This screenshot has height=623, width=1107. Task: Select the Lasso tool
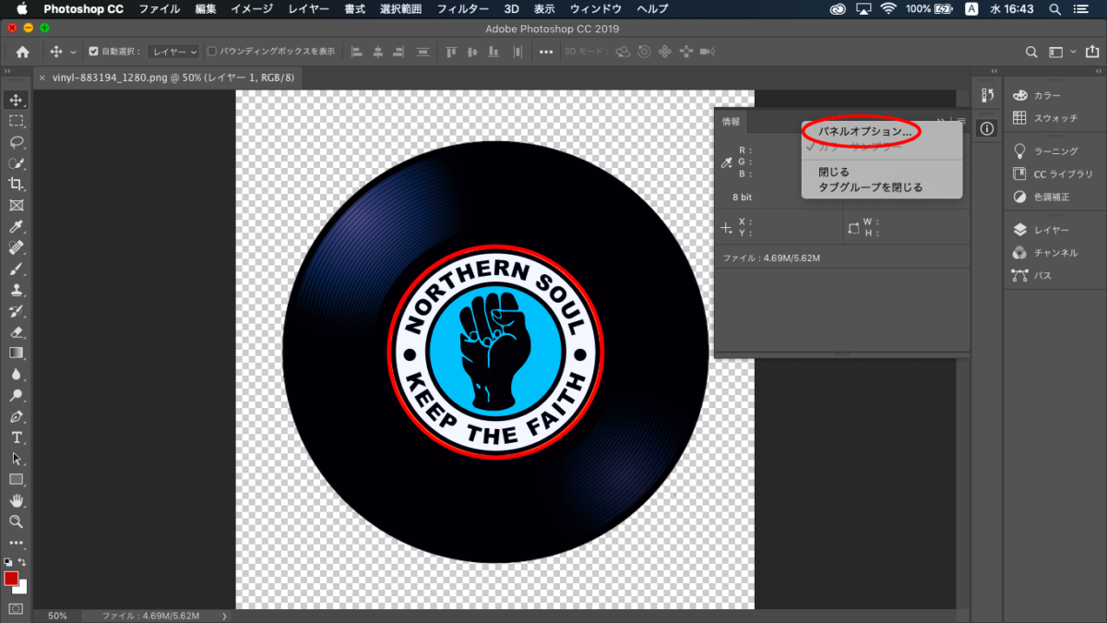pos(17,142)
